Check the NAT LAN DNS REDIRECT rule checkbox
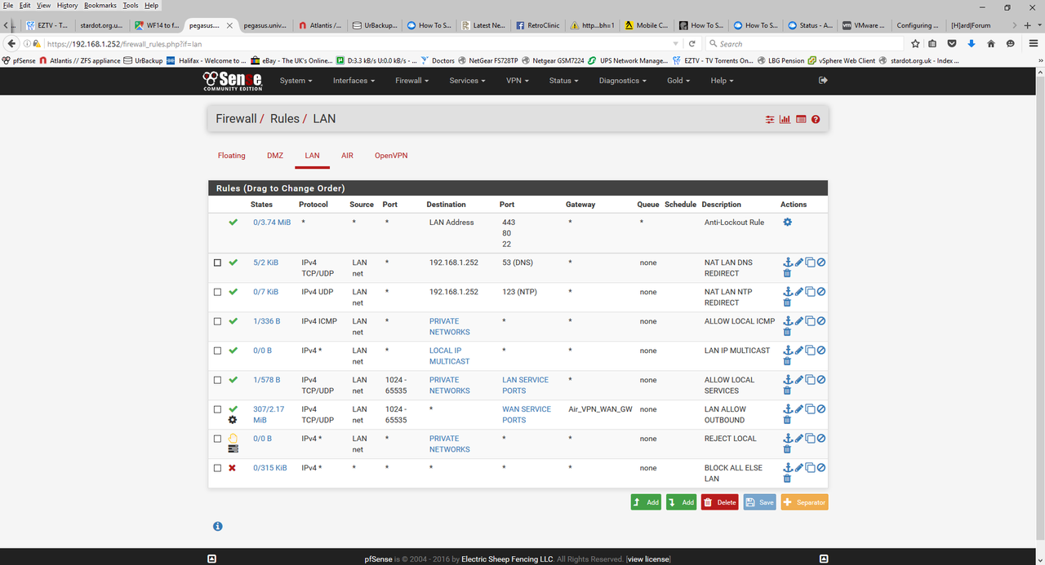The width and height of the screenshot is (1045, 565). click(218, 263)
